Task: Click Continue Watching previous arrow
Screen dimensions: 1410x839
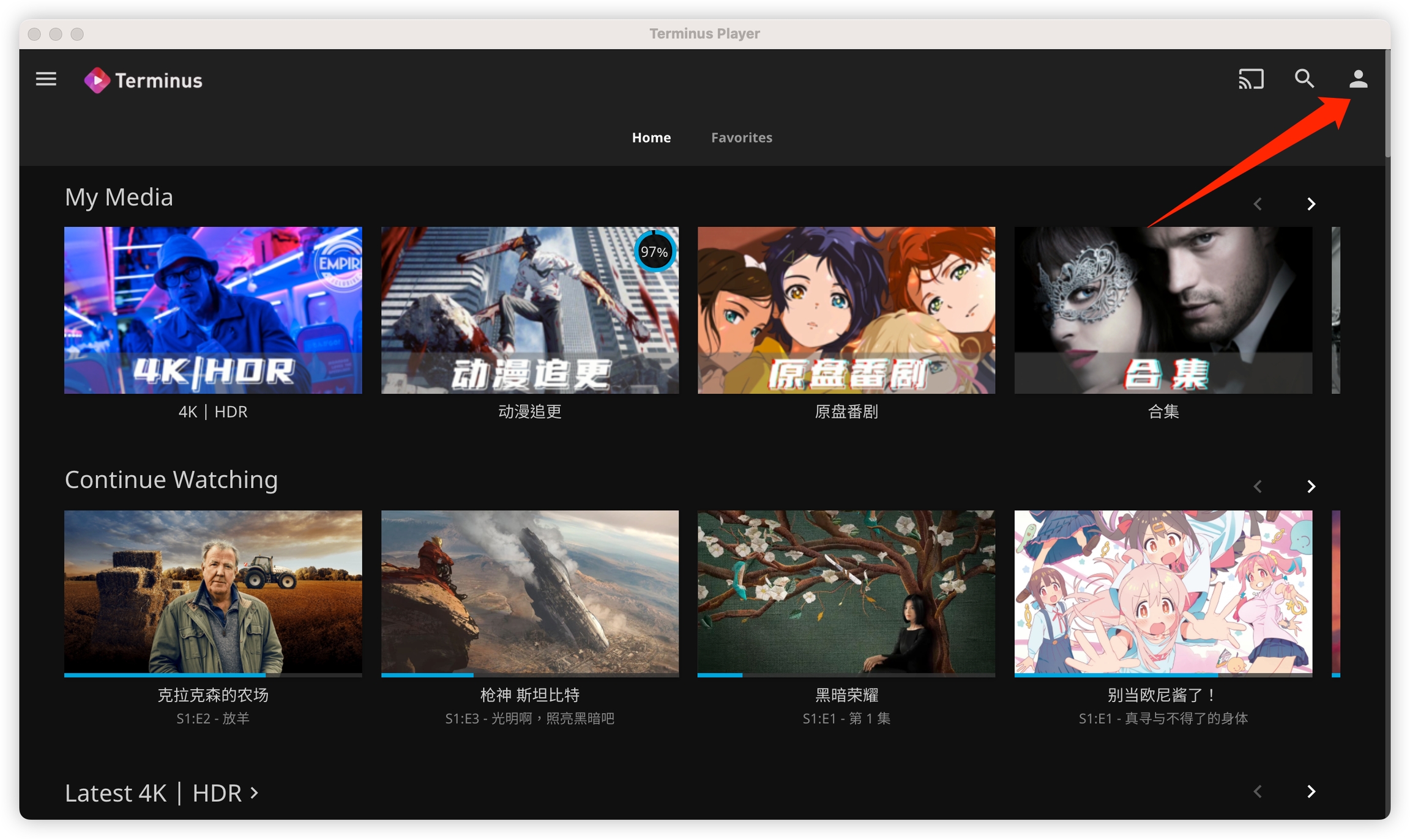Action: click(1258, 487)
